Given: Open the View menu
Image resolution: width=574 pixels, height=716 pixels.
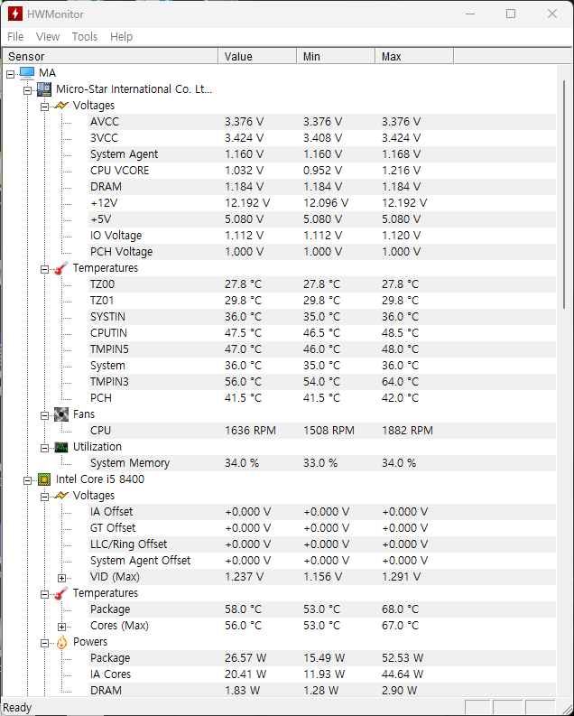Looking at the screenshot, I should pyautogui.click(x=48, y=36).
